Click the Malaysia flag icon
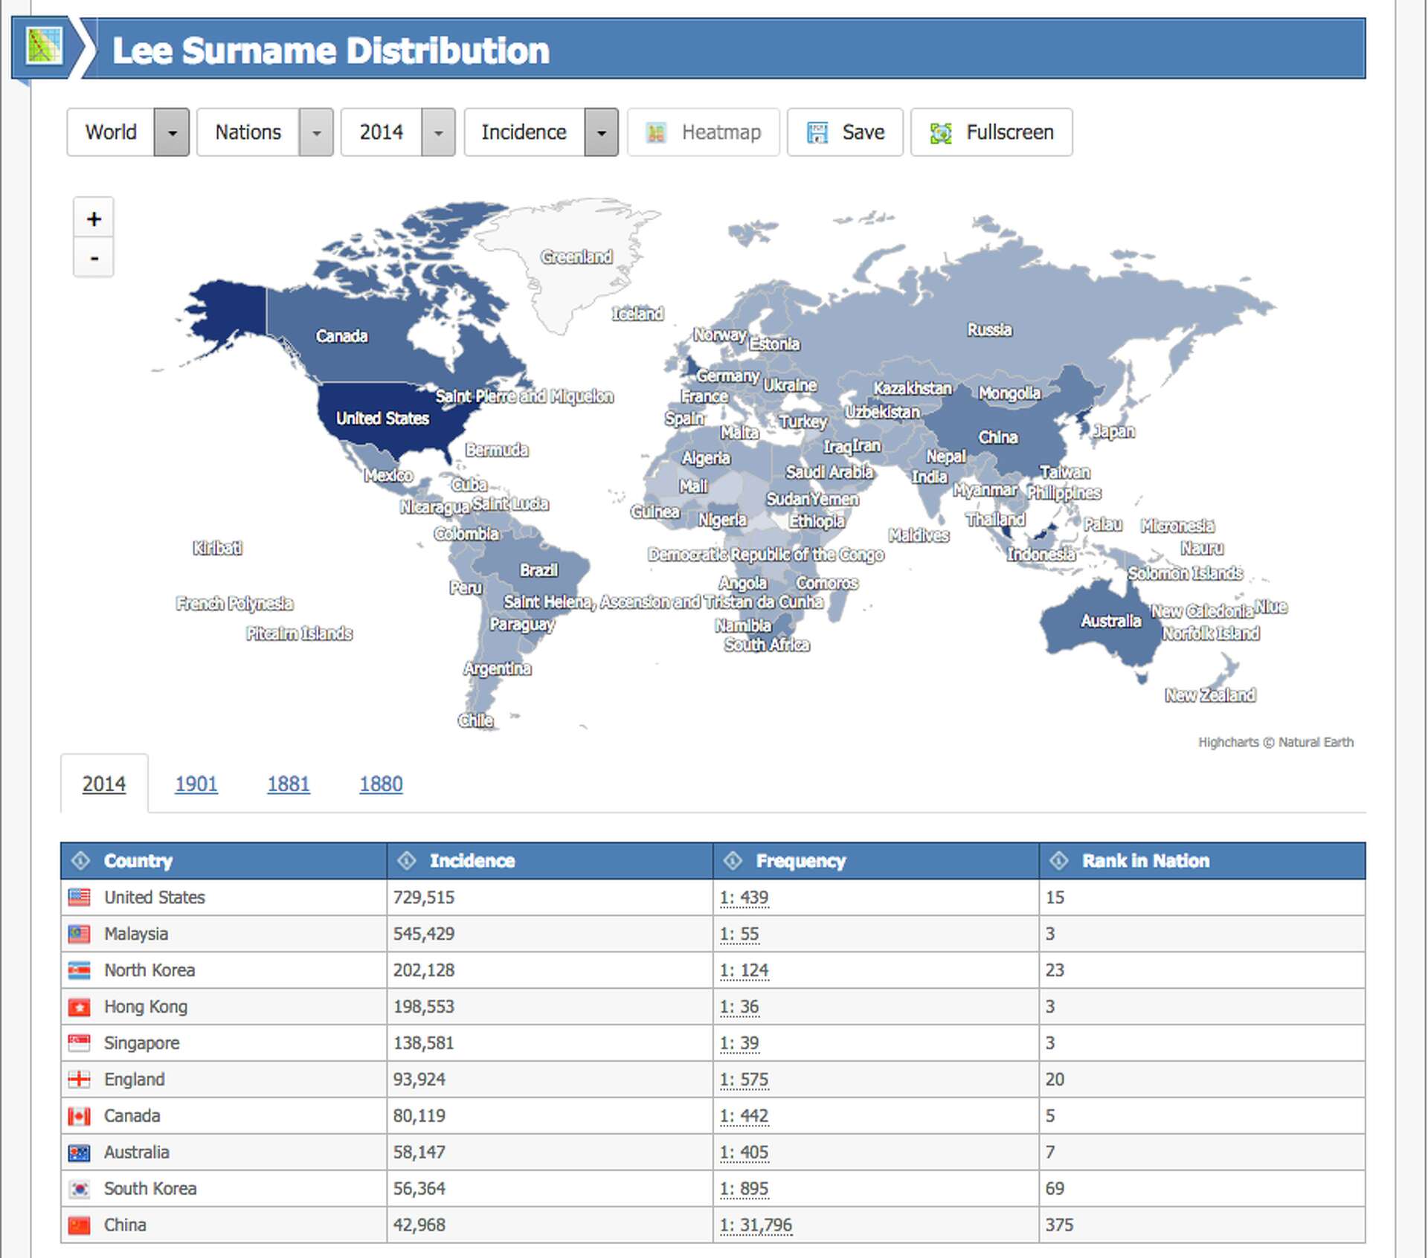1428x1258 pixels. coord(79,934)
